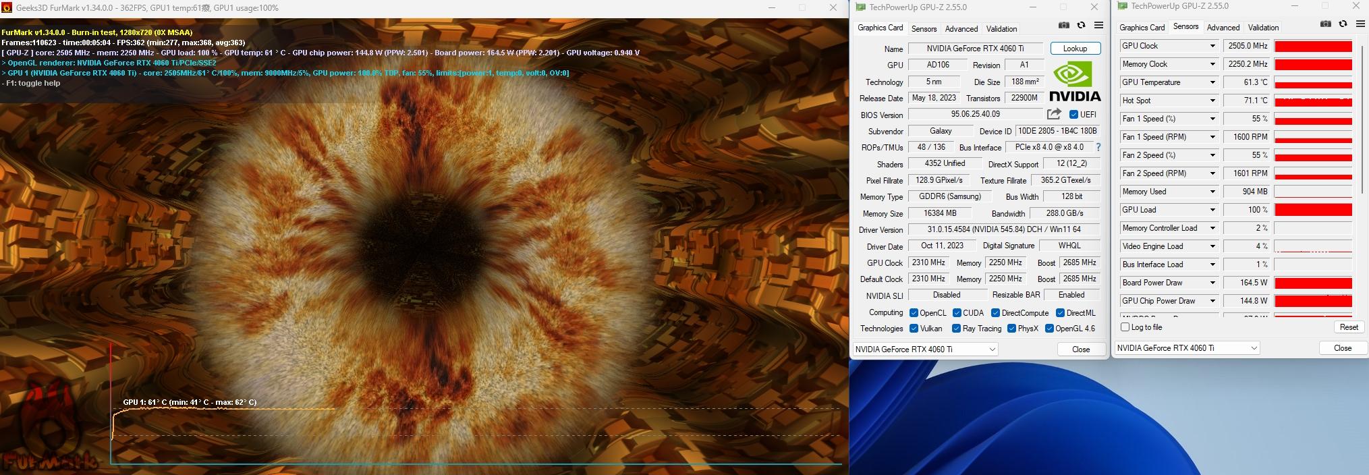Click the Hot Spot value 71.1 °C
Screen dimensions: 1369x475
(x=1248, y=101)
